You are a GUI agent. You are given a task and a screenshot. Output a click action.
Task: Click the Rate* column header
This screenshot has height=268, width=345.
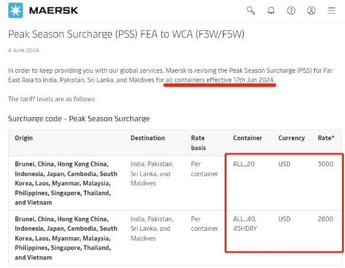pos(326,138)
